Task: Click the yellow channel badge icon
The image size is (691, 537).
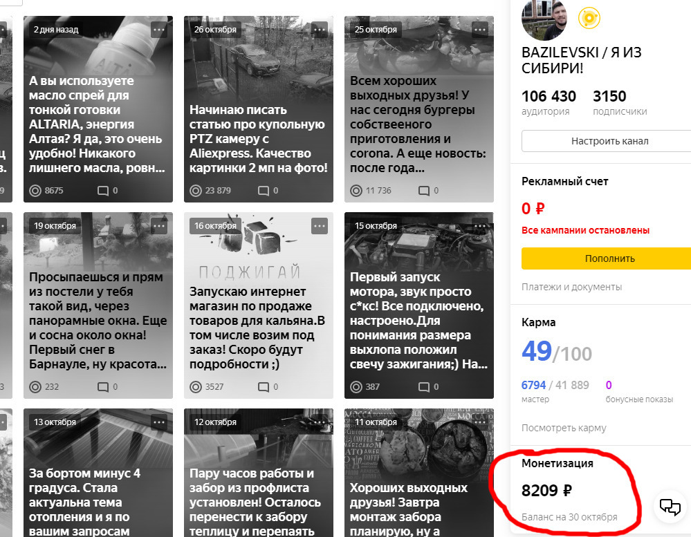Action: pyautogui.click(x=589, y=18)
